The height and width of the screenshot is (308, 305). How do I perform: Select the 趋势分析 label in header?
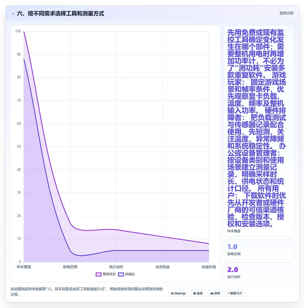[286, 13]
